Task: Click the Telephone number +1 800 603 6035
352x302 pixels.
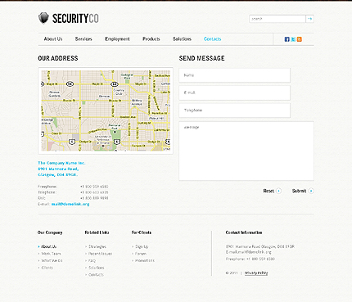Action: coord(94,192)
